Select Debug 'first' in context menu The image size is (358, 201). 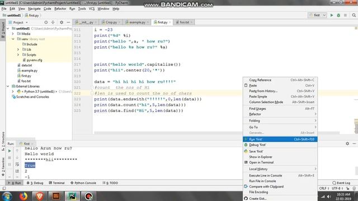(x=280, y=145)
